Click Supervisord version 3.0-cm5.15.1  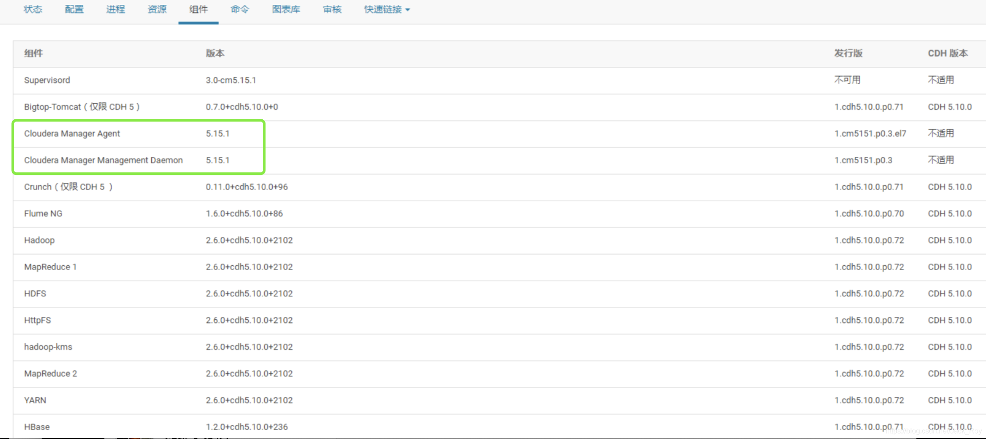point(231,80)
